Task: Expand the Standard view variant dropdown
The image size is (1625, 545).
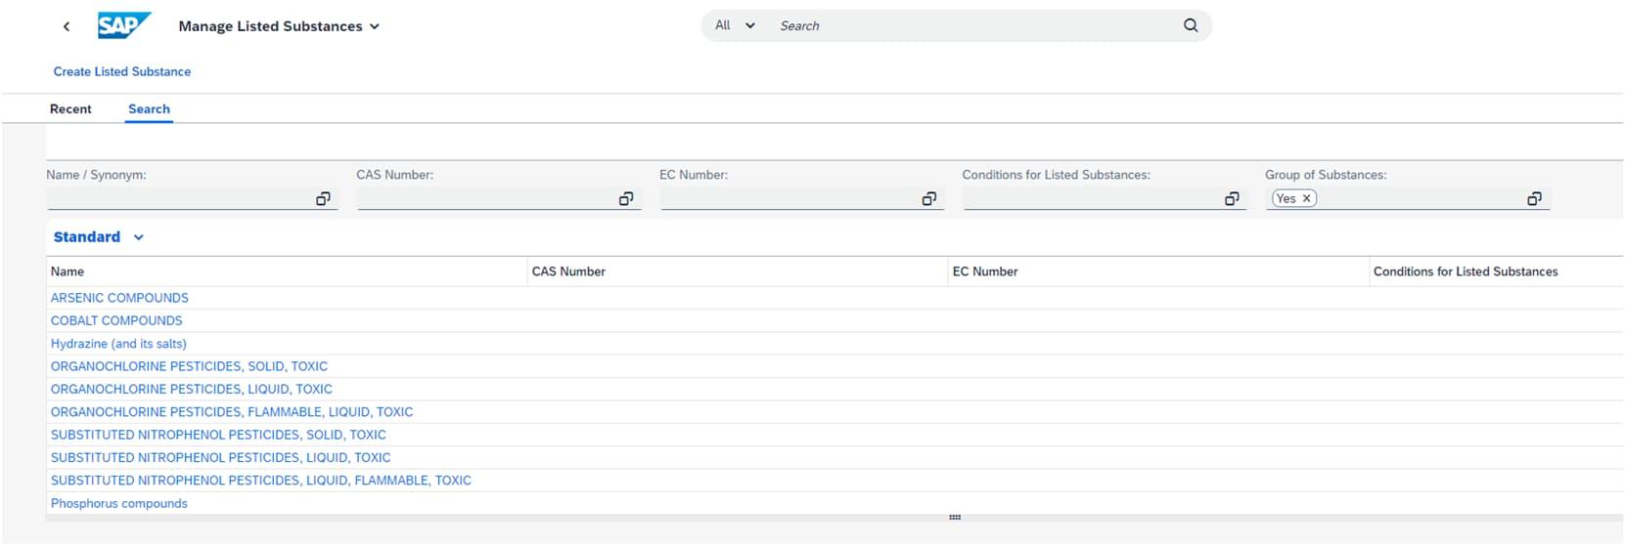Action: coord(139,237)
